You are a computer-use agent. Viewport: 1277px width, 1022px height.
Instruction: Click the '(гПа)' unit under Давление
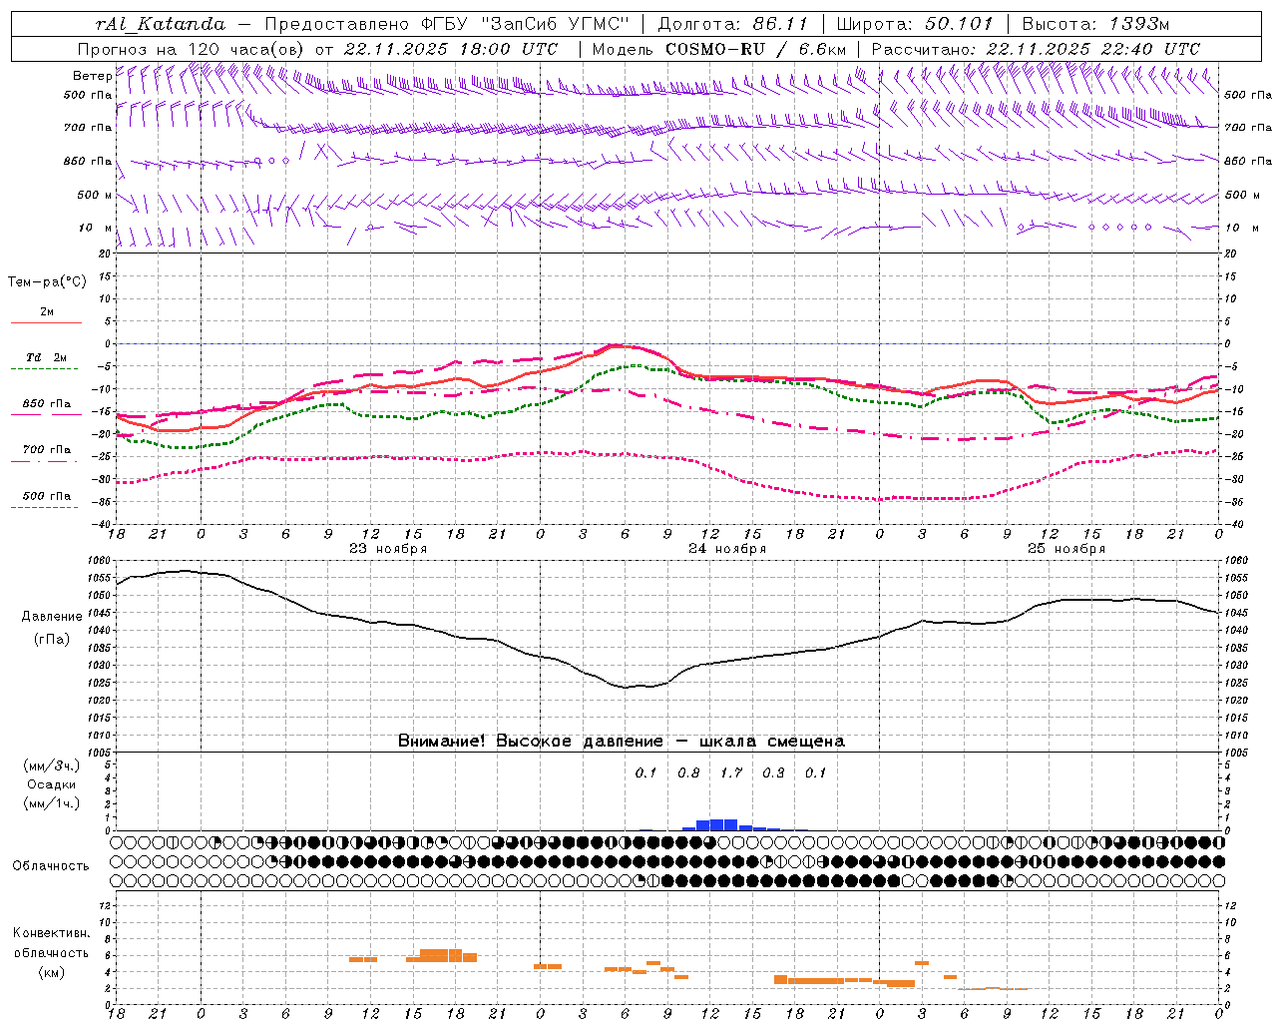[x=51, y=639]
